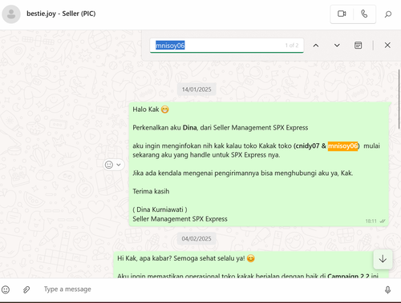
Task: Click the 1 of 2 result counter
Action: pos(292,46)
